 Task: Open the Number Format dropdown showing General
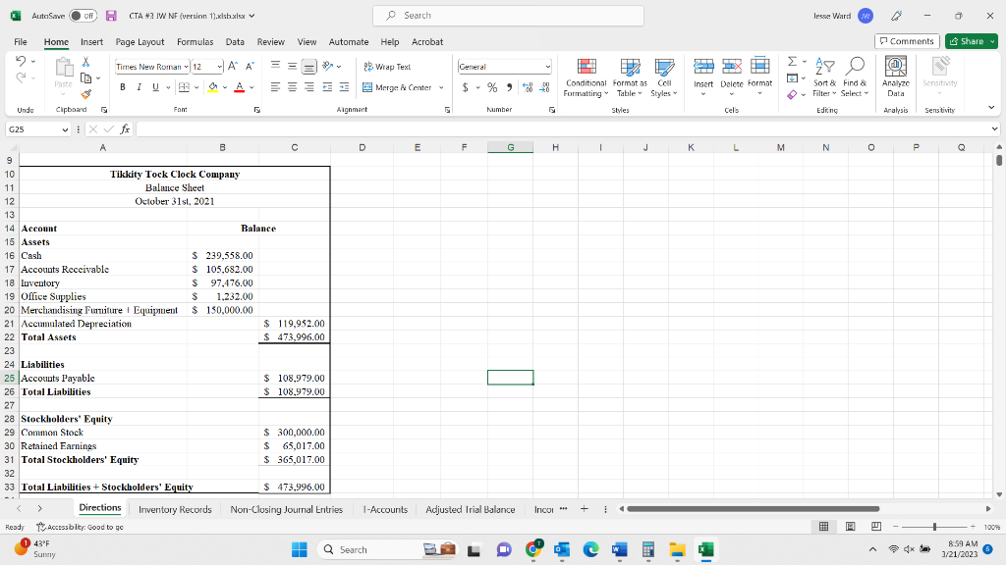tap(504, 66)
